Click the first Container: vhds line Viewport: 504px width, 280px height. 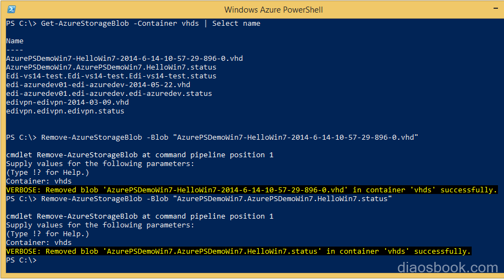(39, 181)
